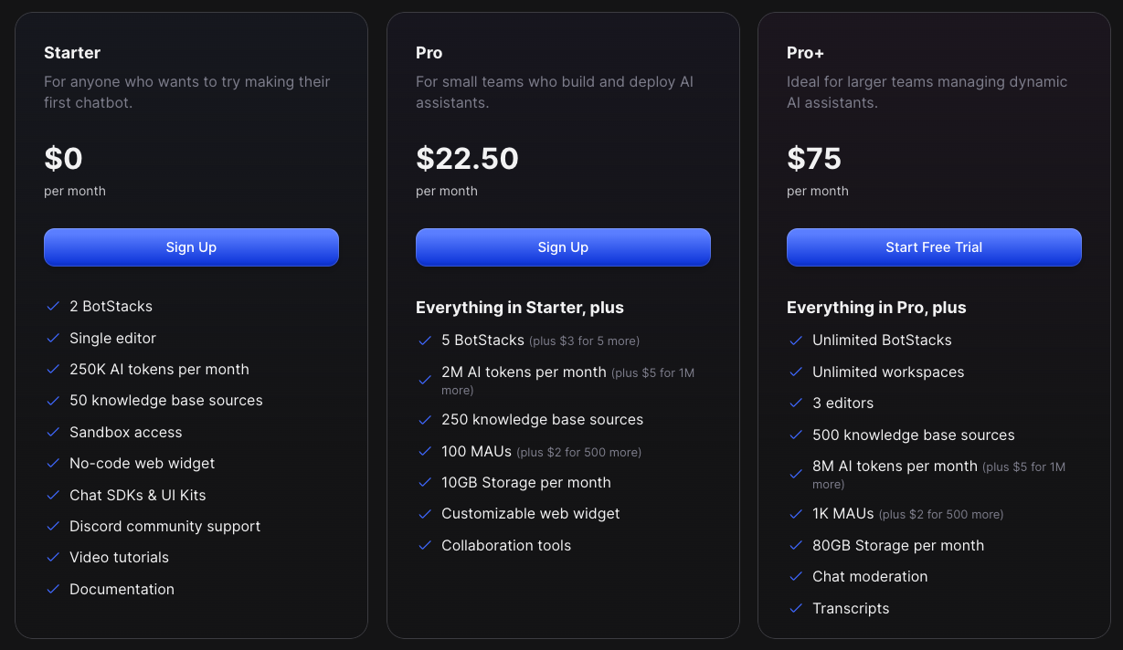This screenshot has width=1123, height=650.
Task: Click the Pro plan Sign Up button
Action: coord(563,247)
